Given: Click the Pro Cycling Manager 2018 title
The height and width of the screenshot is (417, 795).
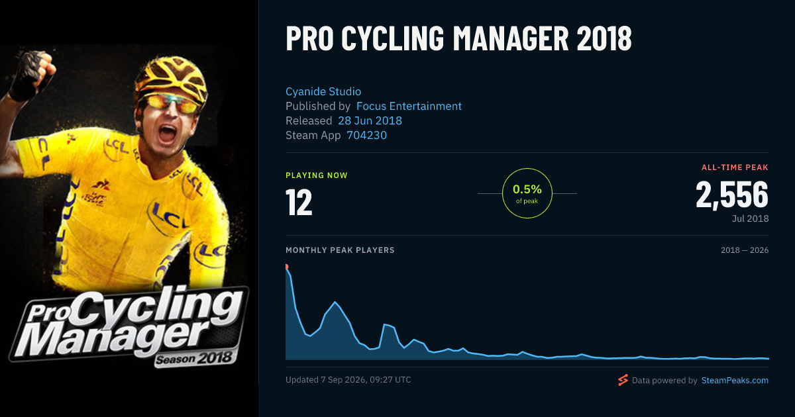Looking at the screenshot, I should [458, 39].
